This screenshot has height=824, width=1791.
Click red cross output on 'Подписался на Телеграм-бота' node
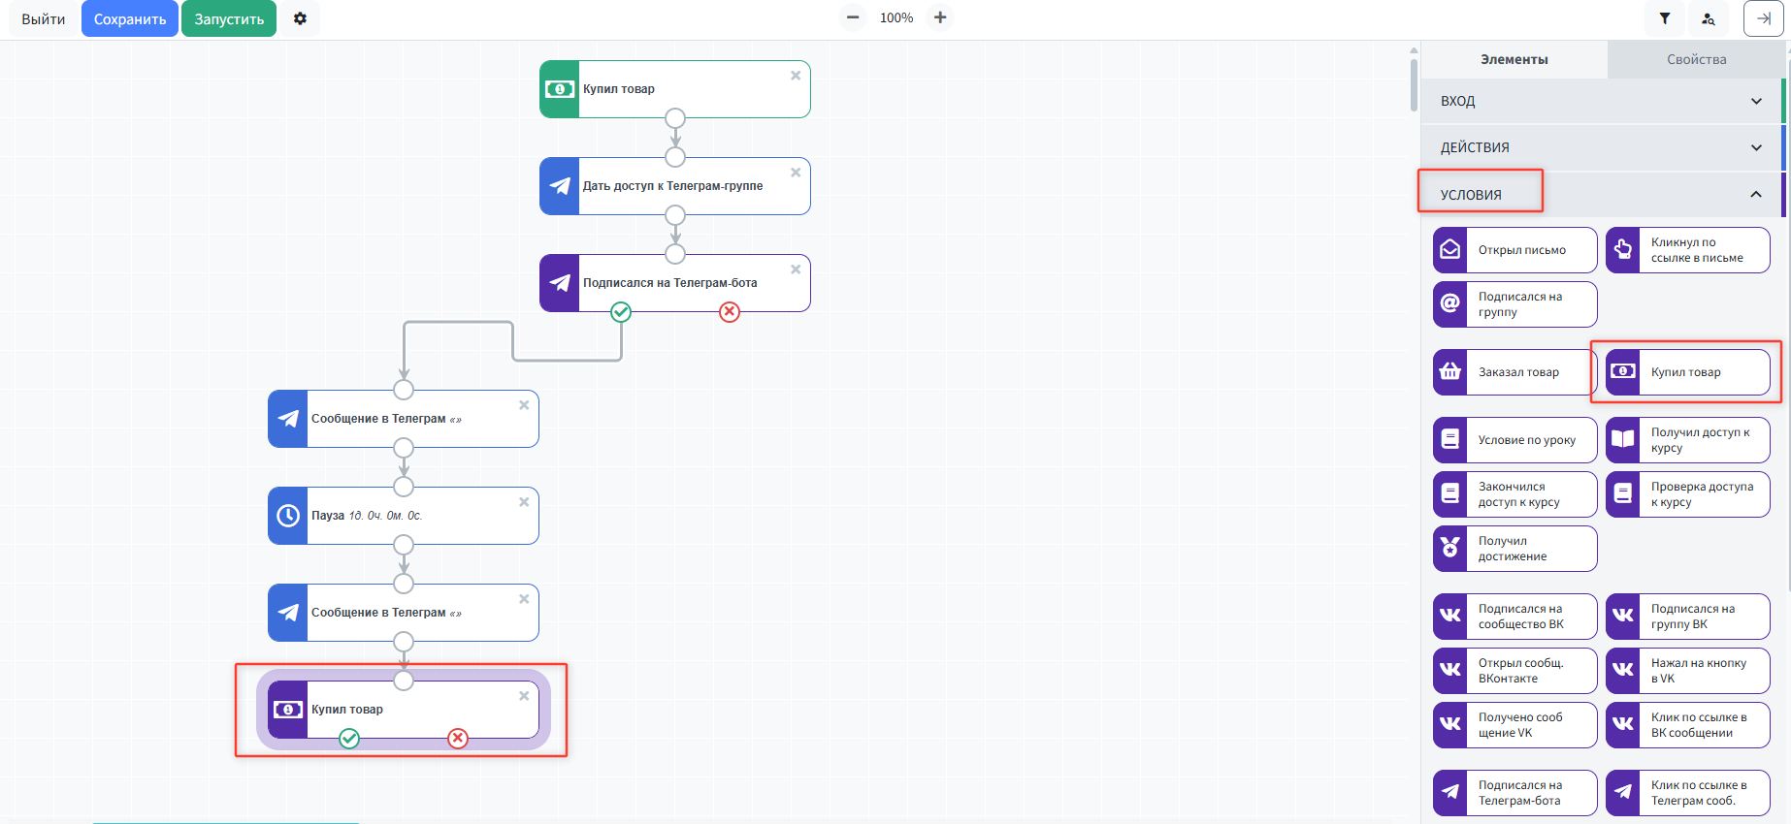[730, 312]
